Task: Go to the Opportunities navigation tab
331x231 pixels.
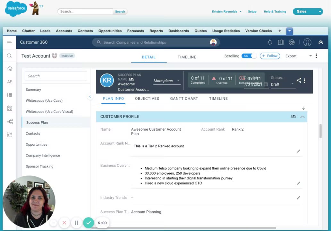Action: pos(110,31)
